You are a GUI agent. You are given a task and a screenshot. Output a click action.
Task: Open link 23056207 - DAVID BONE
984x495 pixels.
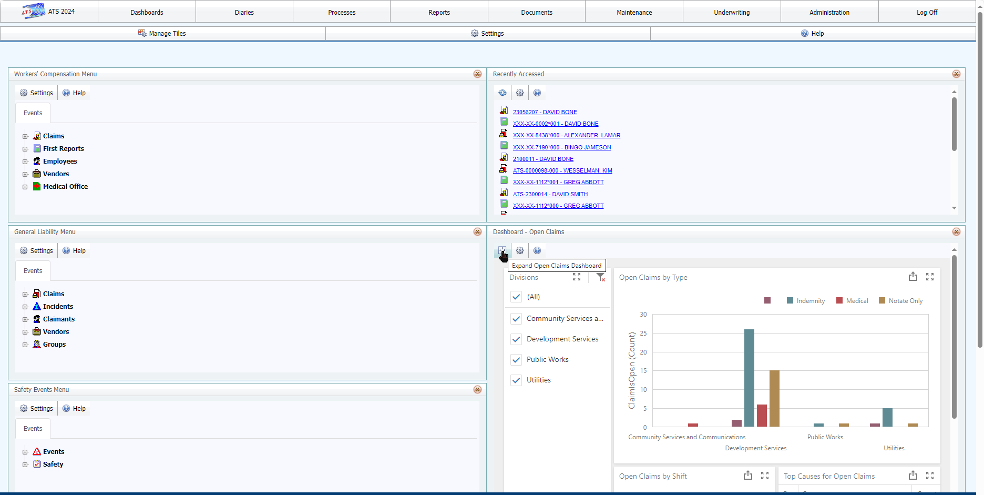click(545, 112)
